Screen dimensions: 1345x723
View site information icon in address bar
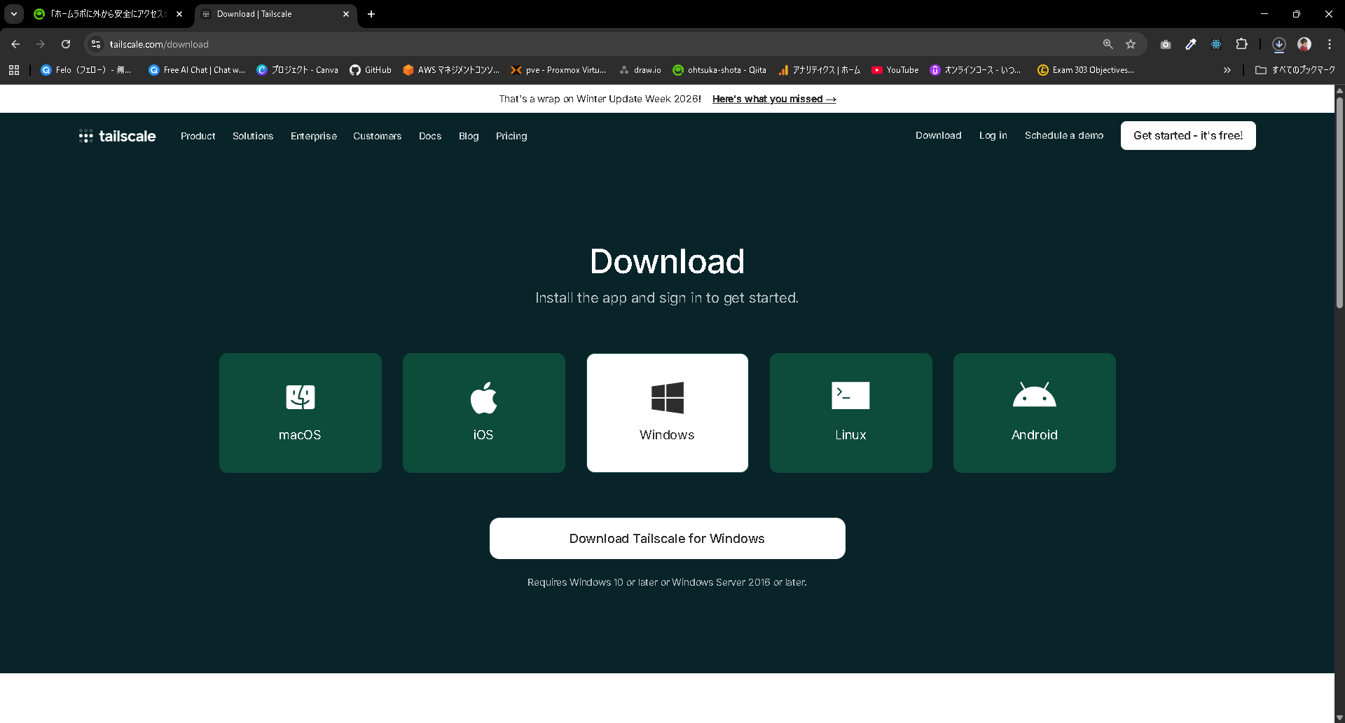click(96, 44)
